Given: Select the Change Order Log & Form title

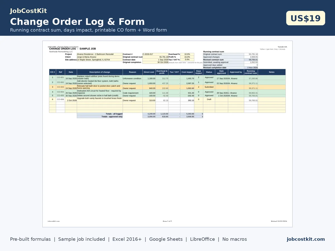Looking at the screenshot, I should pyautogui.click(x=77, y=21).
